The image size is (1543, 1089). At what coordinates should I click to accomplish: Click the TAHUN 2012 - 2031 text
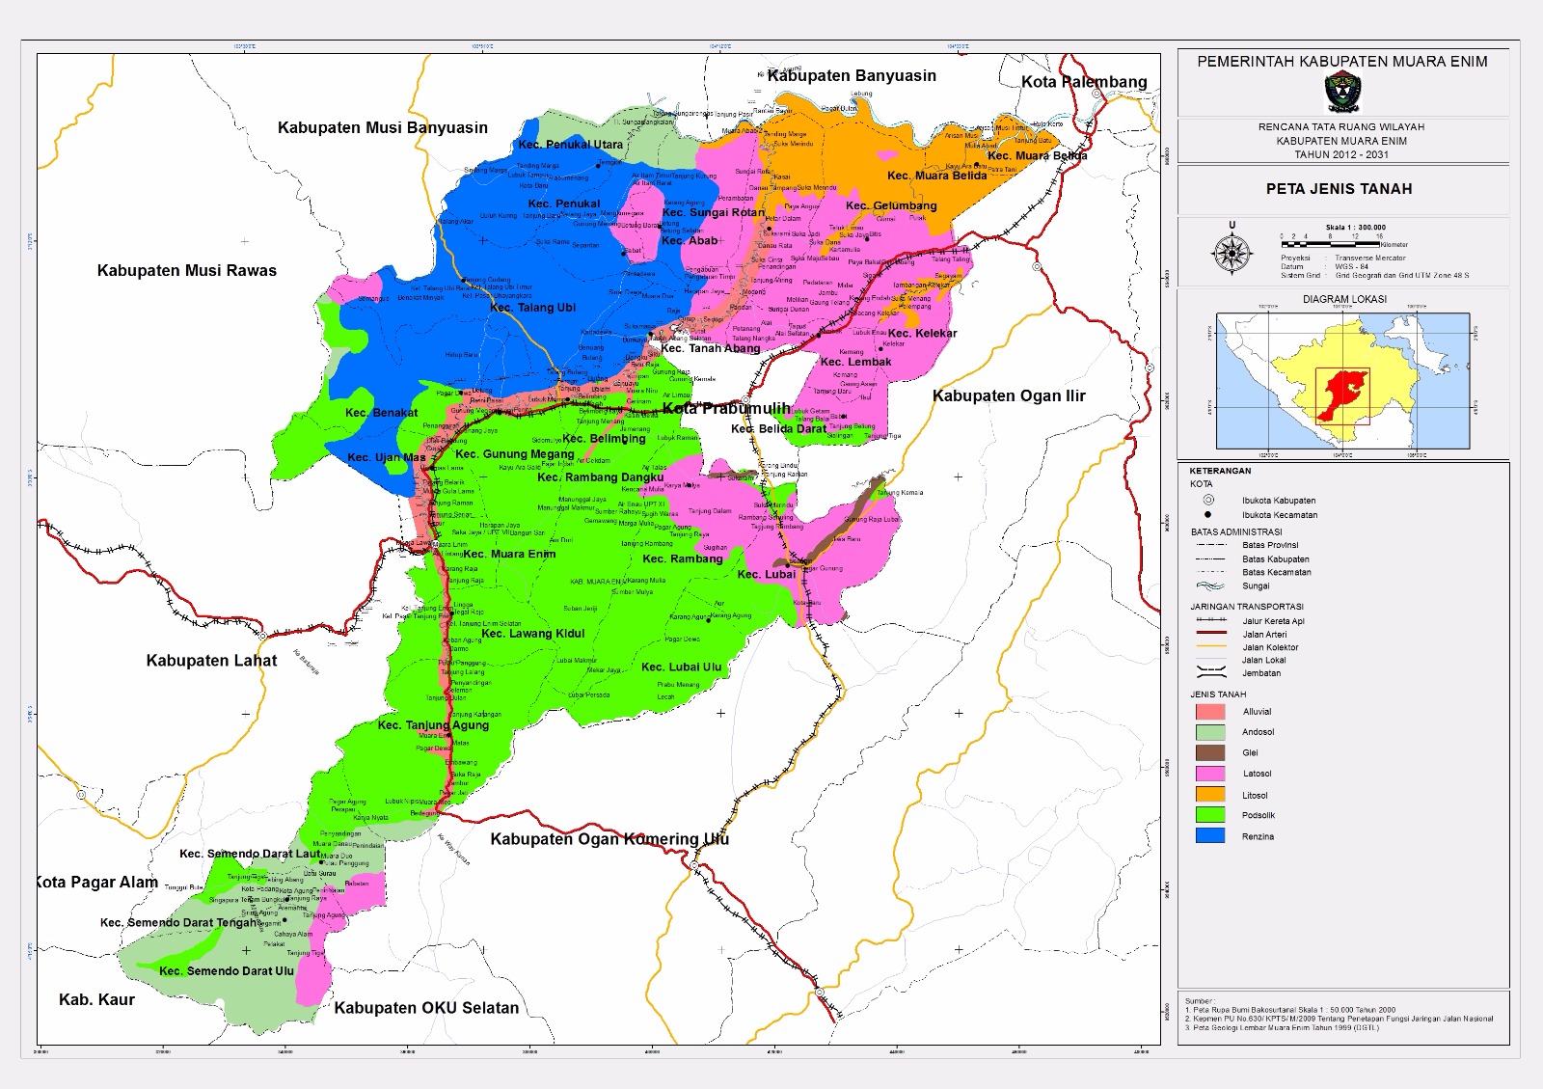tap(1341, 154)
